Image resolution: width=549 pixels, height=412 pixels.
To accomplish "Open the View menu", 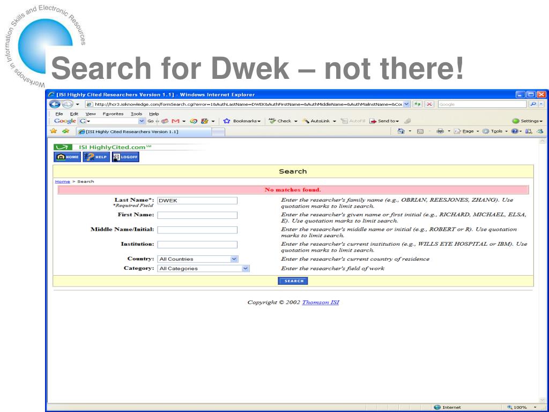I will tap(91, 114).
